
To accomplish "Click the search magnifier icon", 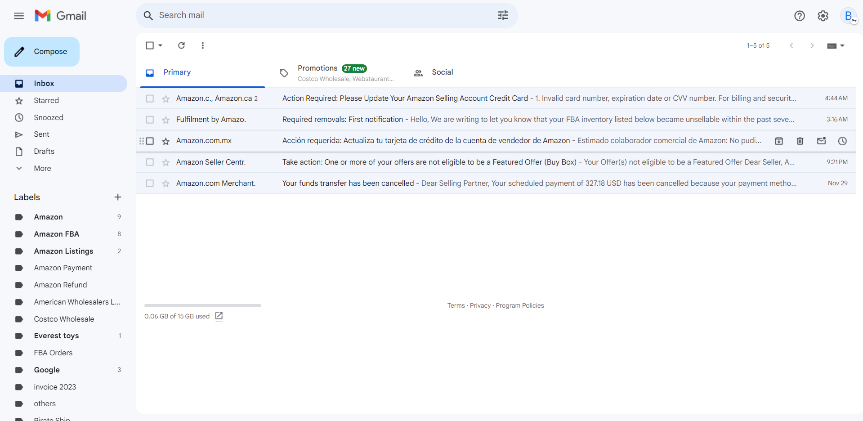I will click(148, 16).
